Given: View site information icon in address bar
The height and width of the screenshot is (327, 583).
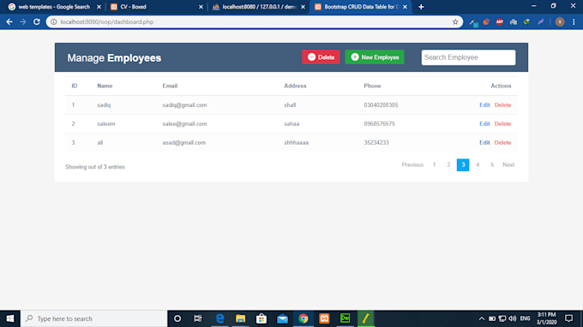Looking at the screenshot, I should click(53, 22).
